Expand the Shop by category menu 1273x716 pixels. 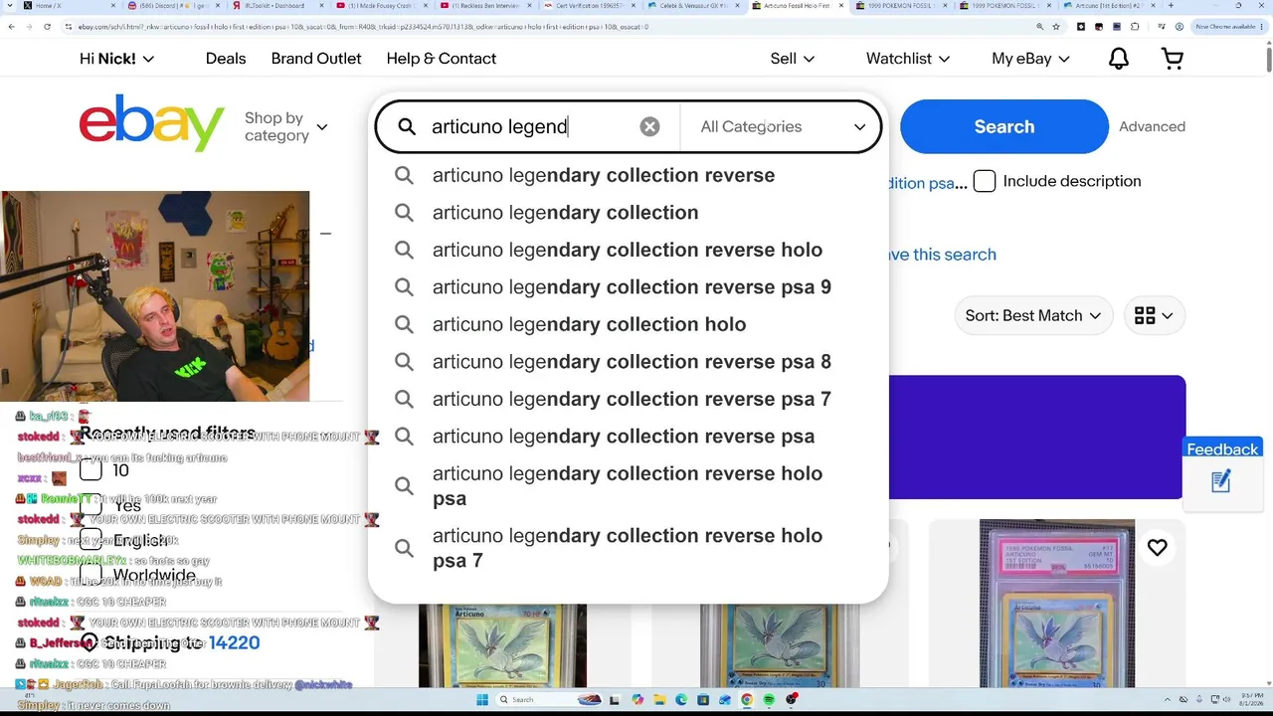286,126
